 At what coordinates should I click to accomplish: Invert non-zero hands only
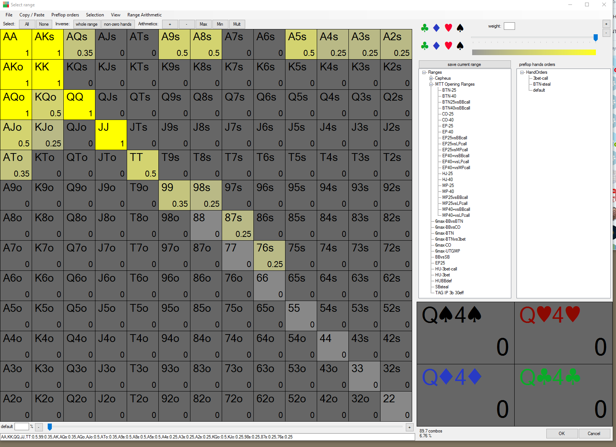click(x=118, y=24)
